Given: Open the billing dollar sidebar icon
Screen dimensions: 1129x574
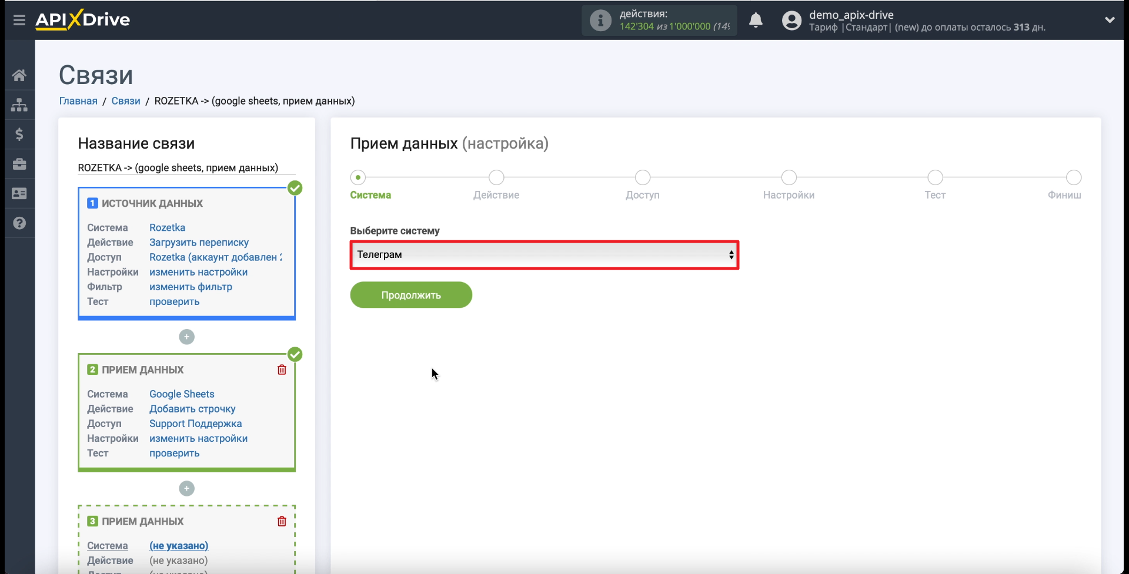Looking at the screenshot, I should pyautogui.click(x=19, y=135).
